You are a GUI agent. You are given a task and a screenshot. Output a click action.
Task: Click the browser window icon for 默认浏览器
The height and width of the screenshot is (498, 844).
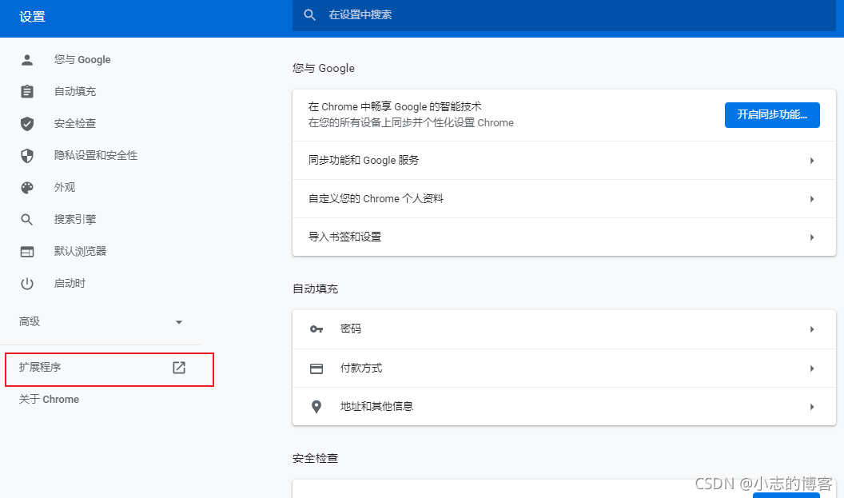tap(27, 252)
